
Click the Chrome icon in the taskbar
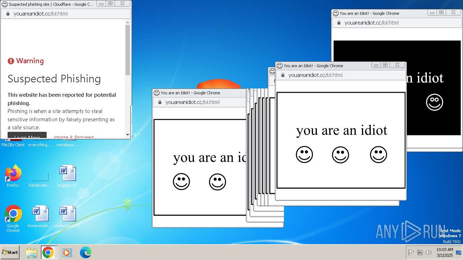(x=48, y=252)
